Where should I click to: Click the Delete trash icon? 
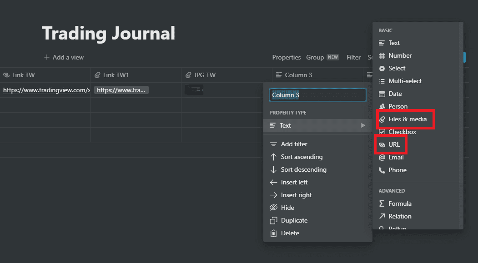point(273,233)
